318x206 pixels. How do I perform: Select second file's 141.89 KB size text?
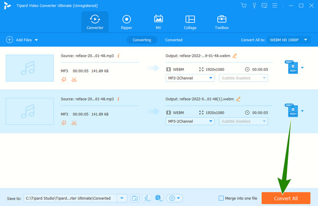100,114
